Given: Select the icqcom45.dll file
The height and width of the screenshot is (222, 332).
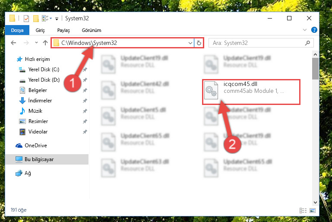Looking at the screenshot, I should (x=251, y=92).
